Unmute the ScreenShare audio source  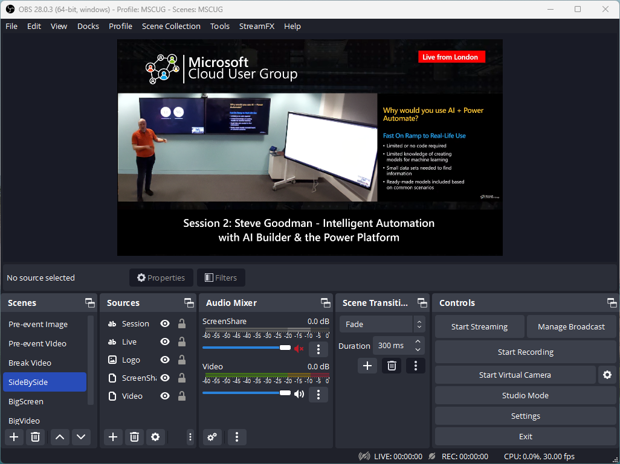299,349
